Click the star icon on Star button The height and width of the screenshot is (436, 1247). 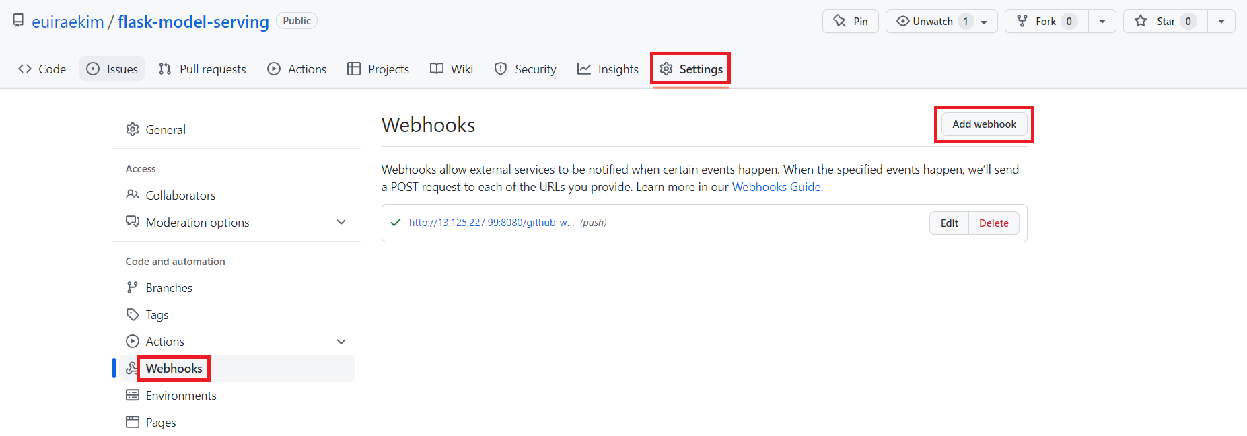pos(1141,21)
